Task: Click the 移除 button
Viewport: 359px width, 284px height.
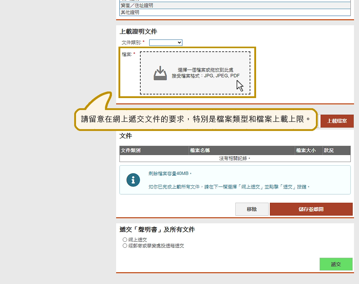Action: pyautogui.click(x=252, y=209)
